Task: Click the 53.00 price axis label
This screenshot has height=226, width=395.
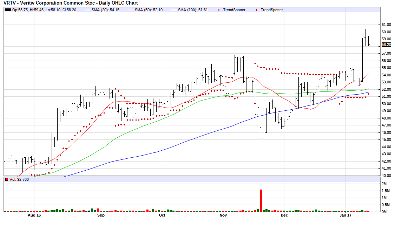Action: [x=386, y=82]
